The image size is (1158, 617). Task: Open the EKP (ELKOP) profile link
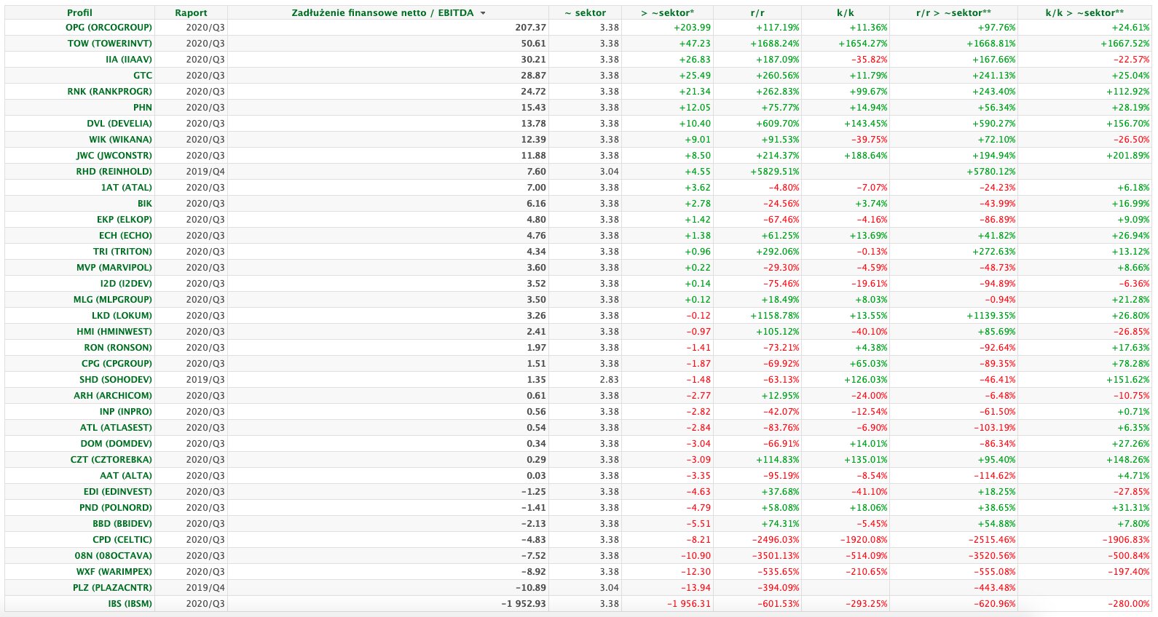click(x=125, y=219)
